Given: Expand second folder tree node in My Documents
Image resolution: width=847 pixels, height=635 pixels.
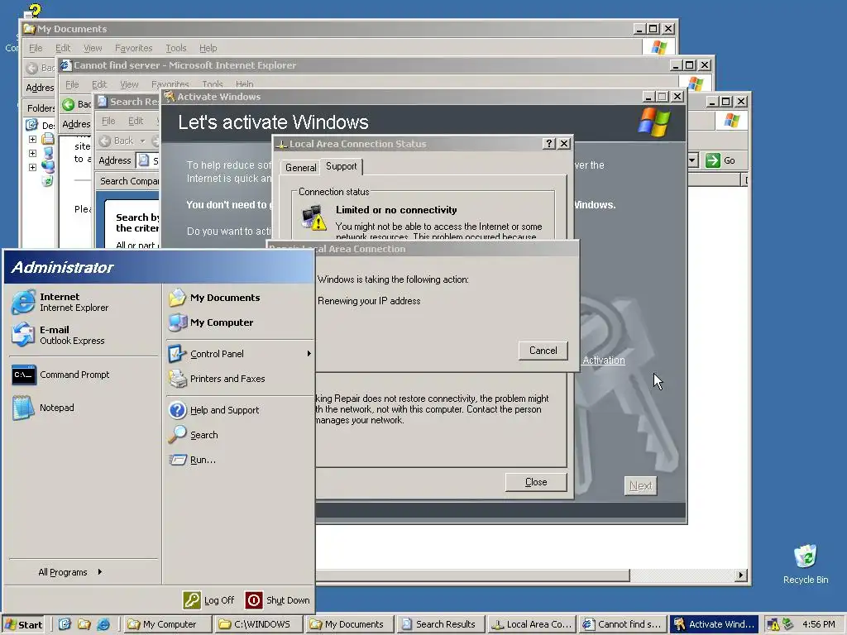Looking at the screenshot, I should [32, 153].
